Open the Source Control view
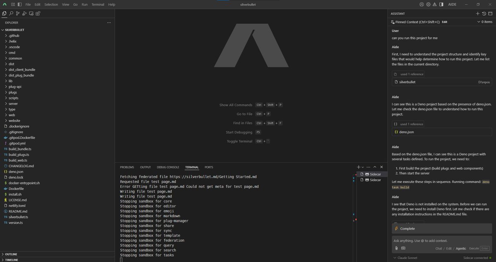 click(x=18, y=13)
